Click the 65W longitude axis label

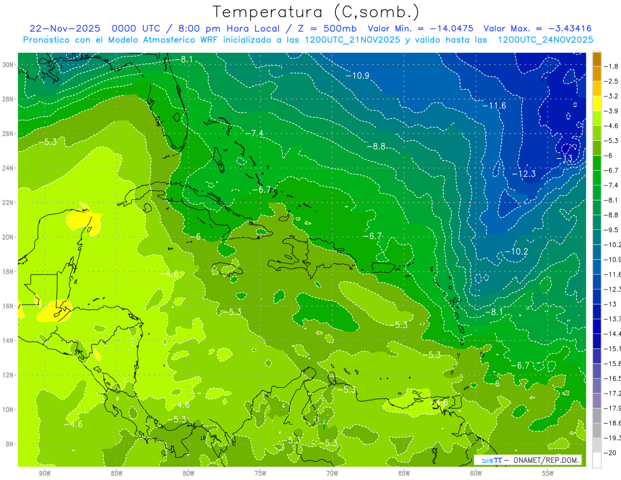(404, 473)
